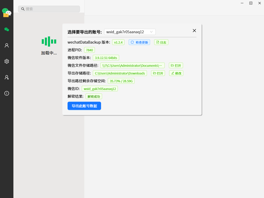The image size is (264, 198).
Task: Close the export account dialog
Action: point(194,30)
